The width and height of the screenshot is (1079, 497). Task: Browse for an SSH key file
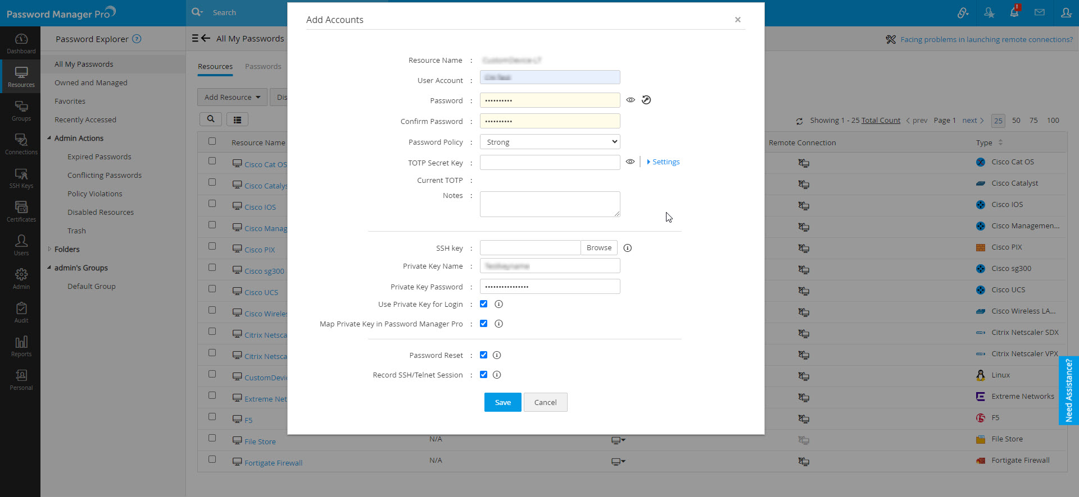tap(599, 248)
